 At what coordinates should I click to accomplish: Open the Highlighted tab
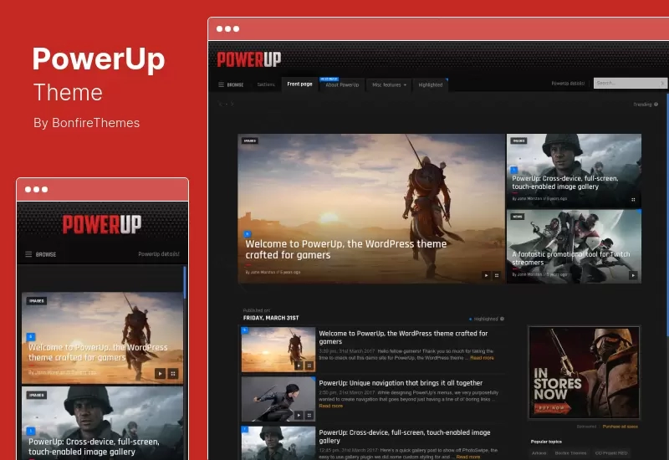click(x=431, y=85)
